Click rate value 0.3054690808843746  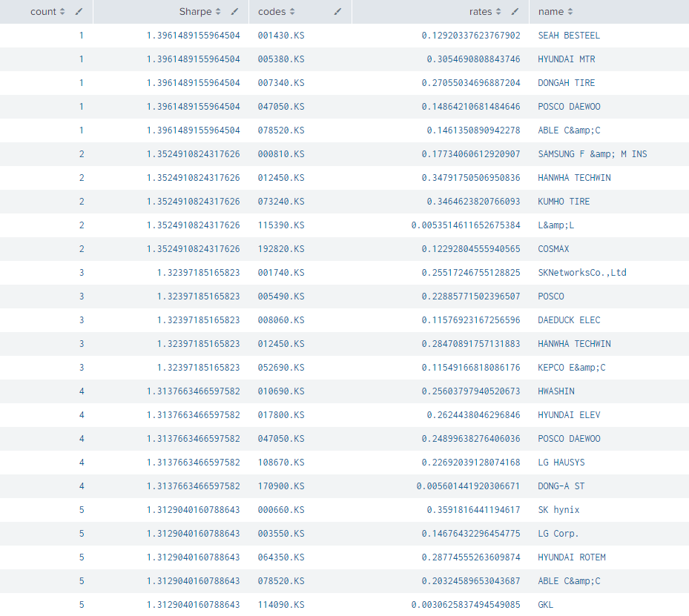pos(474,59)
